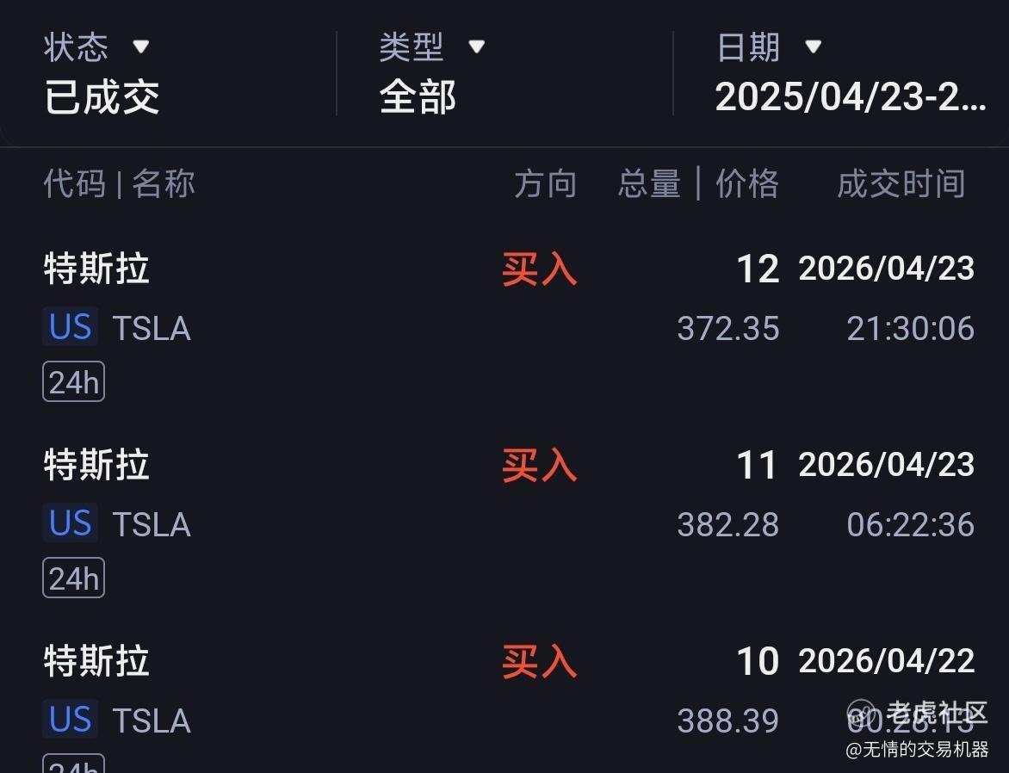Click the 代码 | 名称 column header
Viewport: 1009px width, 773px height.
pyautogui.click(x=119, y=184)
